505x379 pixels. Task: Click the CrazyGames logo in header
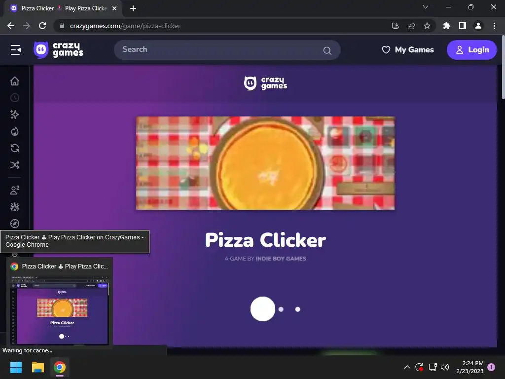pos(59,50)
